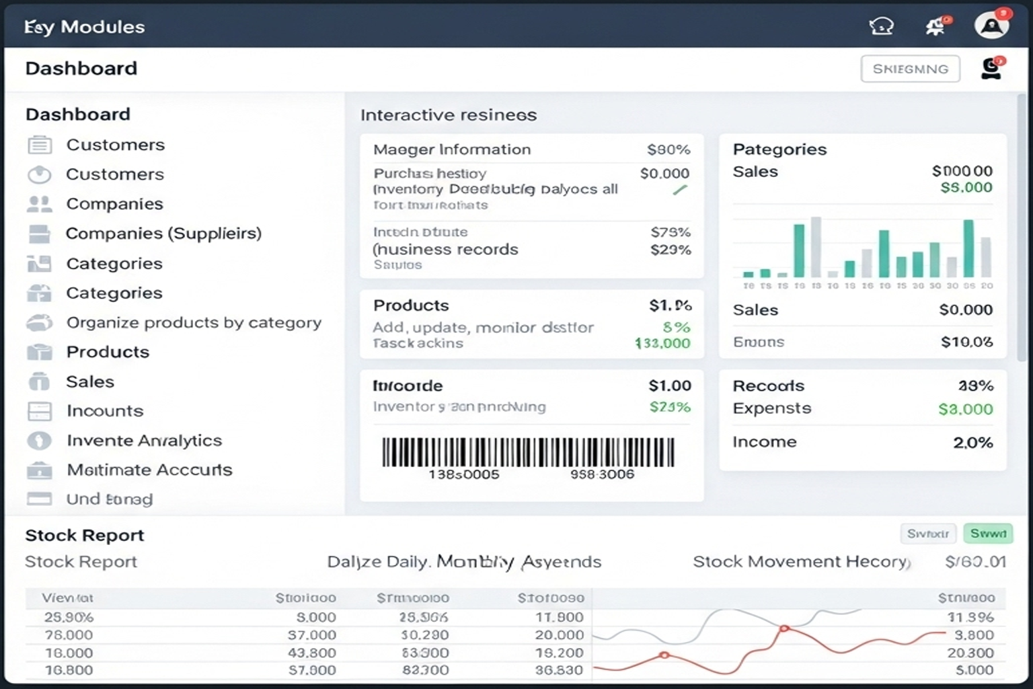Viewport: 1033px width, 689px height.
Task: Select Dashboard in the sidebar menu
Action: [x=78, y=114]
